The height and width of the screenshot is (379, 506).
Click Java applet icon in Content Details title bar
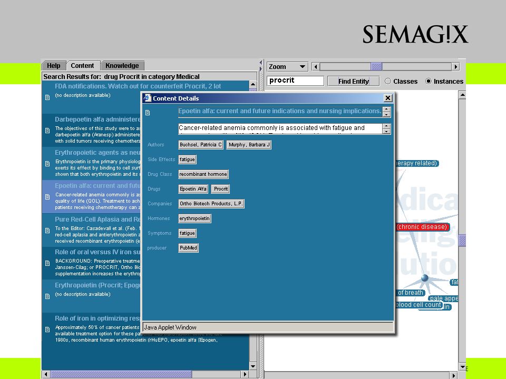148,98
